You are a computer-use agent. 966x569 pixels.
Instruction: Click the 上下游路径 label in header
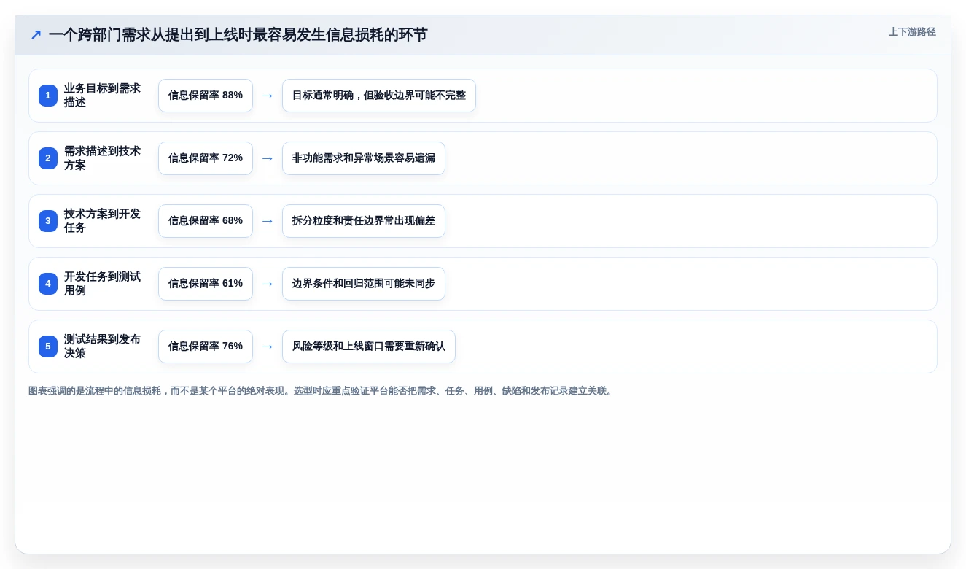tap(912, 32)
